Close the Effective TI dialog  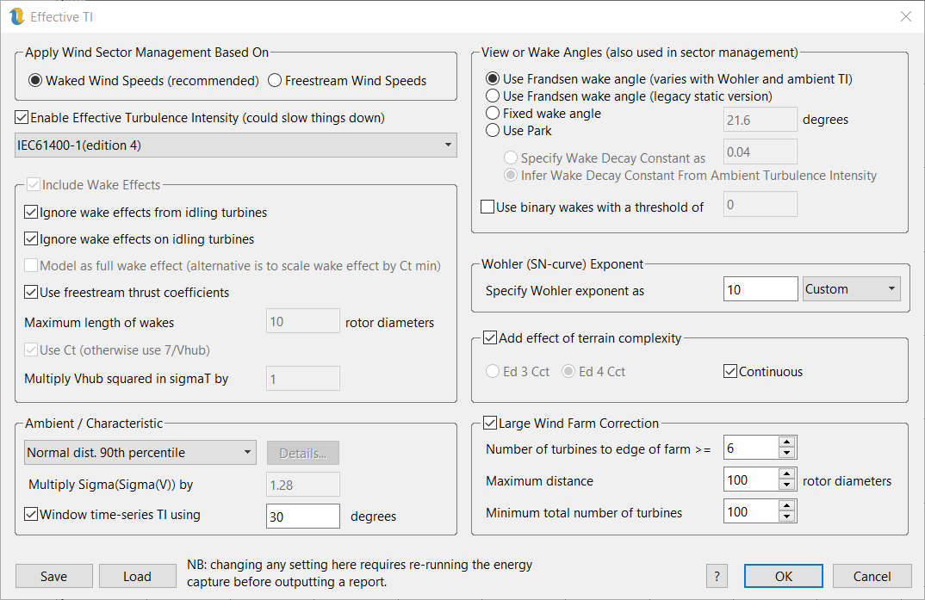pyautogui.click(x=905, y=16)
